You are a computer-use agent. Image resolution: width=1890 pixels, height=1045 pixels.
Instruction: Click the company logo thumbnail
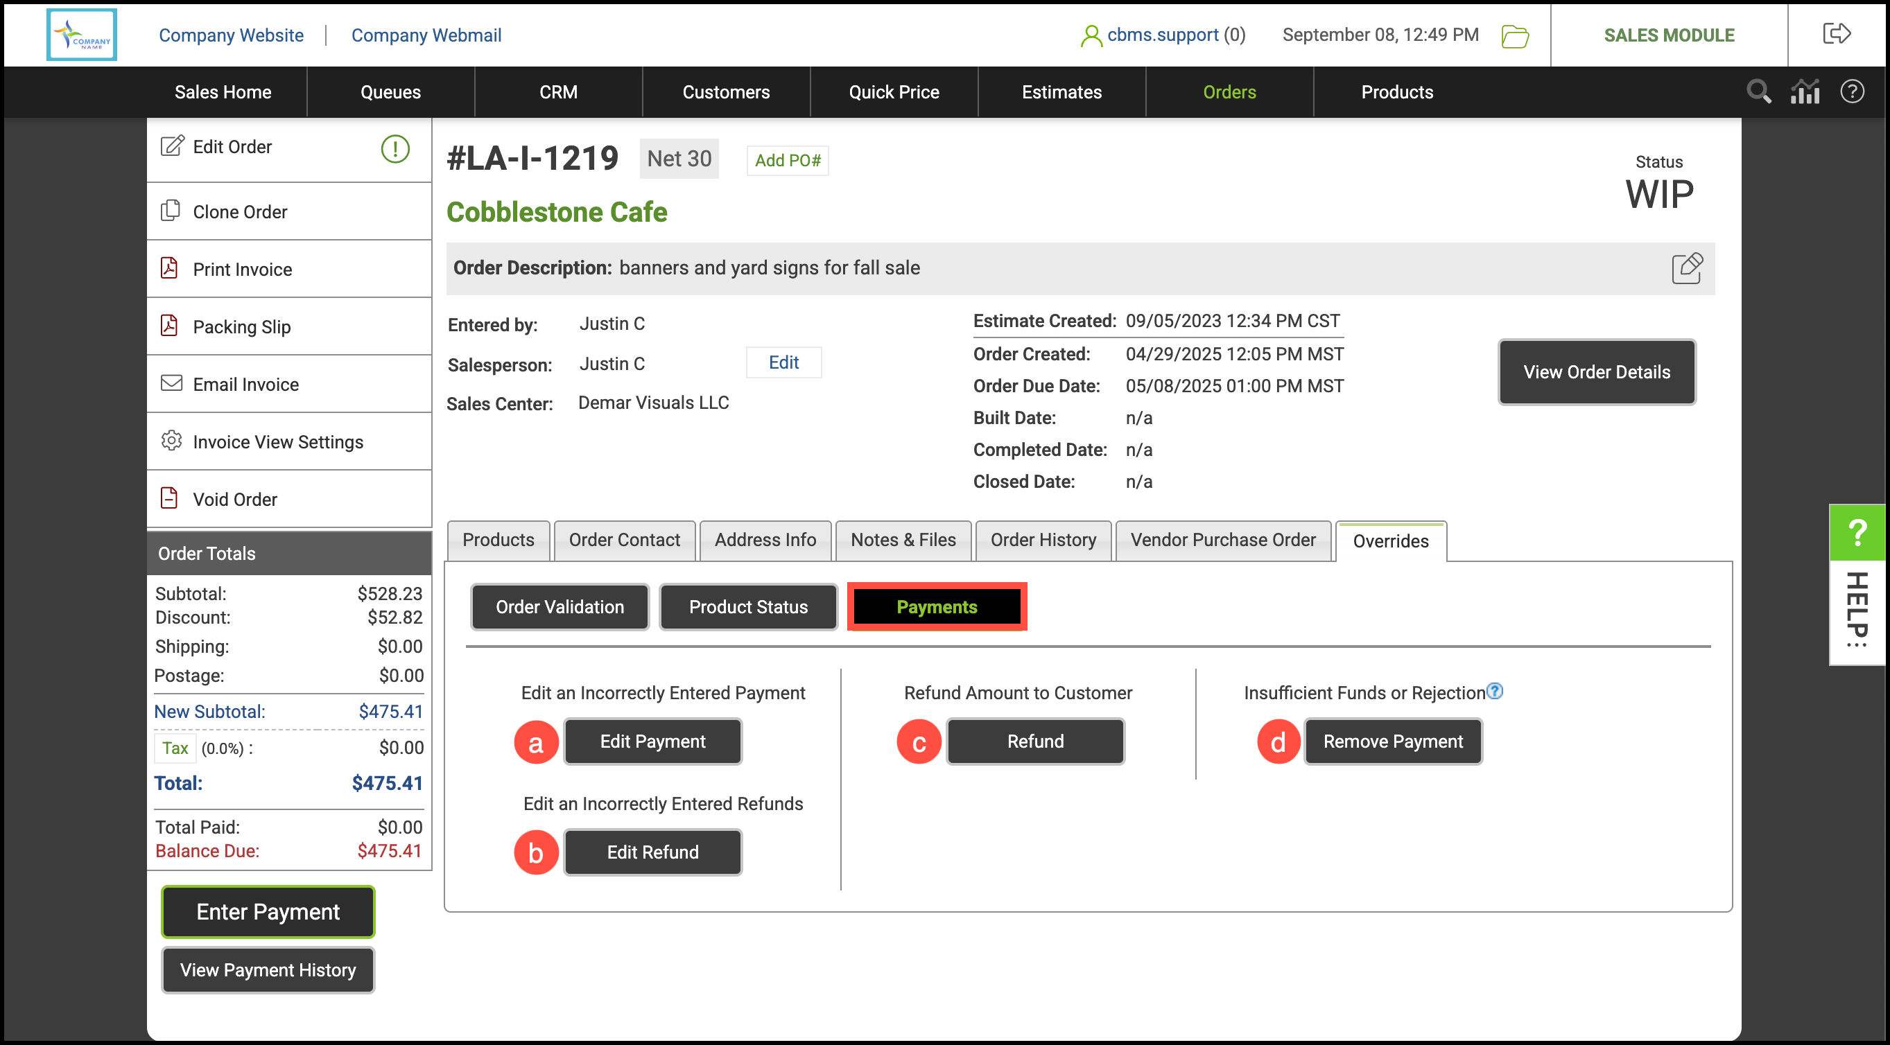point(81,35)
